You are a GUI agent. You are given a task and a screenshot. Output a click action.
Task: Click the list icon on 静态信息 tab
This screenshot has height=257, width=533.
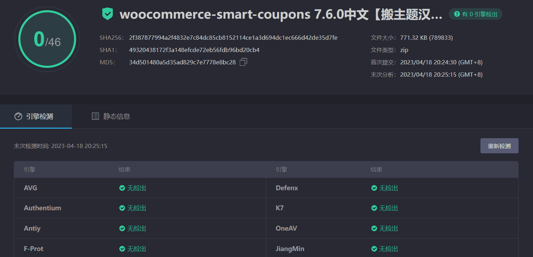pyautogui.click(x=95, y=116)
